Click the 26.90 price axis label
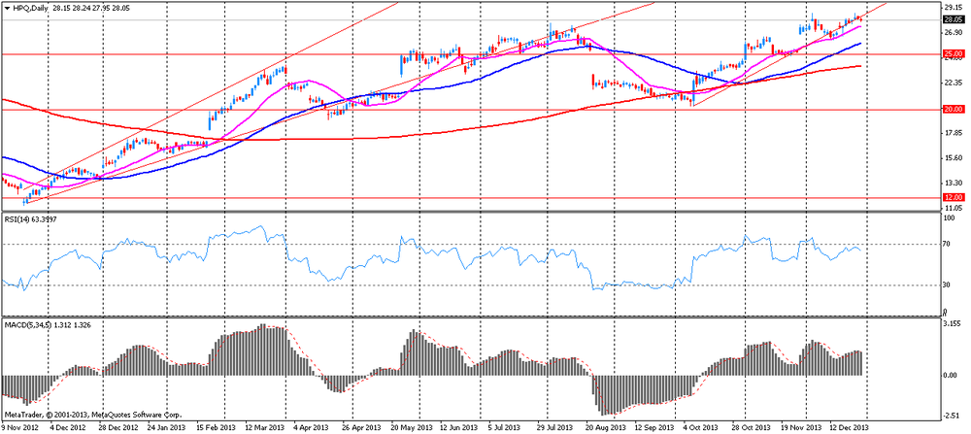Image resolution: width=971 pixels, height=434 pixels. 952,33
